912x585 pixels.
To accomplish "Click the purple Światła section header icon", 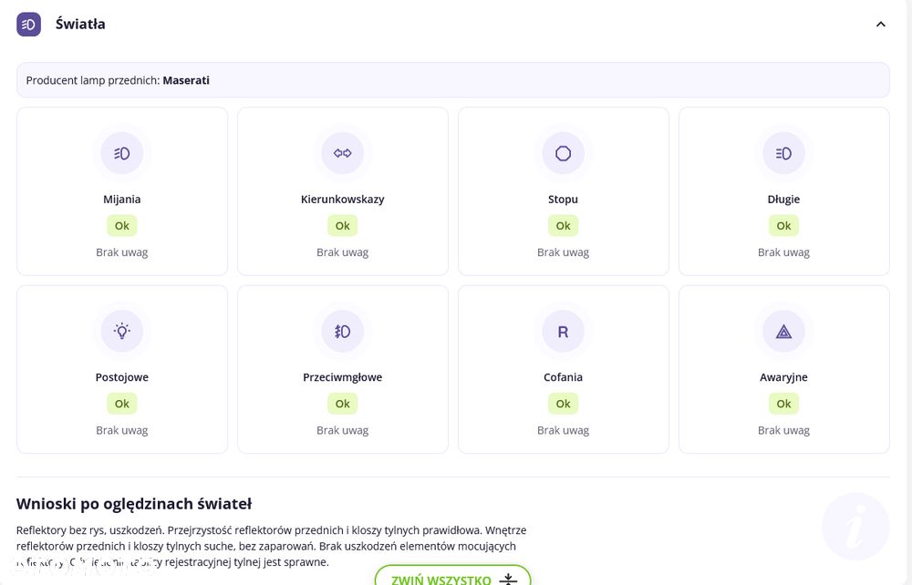I will point(28,25).
